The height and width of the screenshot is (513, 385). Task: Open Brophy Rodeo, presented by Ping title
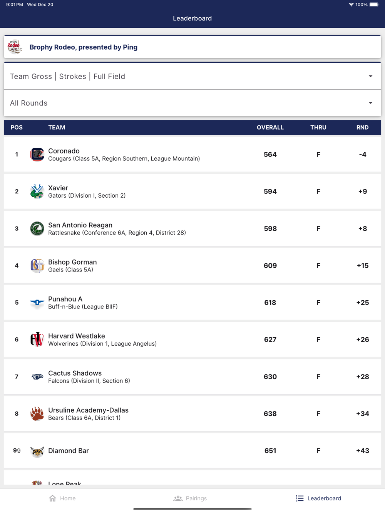[84, 47]
